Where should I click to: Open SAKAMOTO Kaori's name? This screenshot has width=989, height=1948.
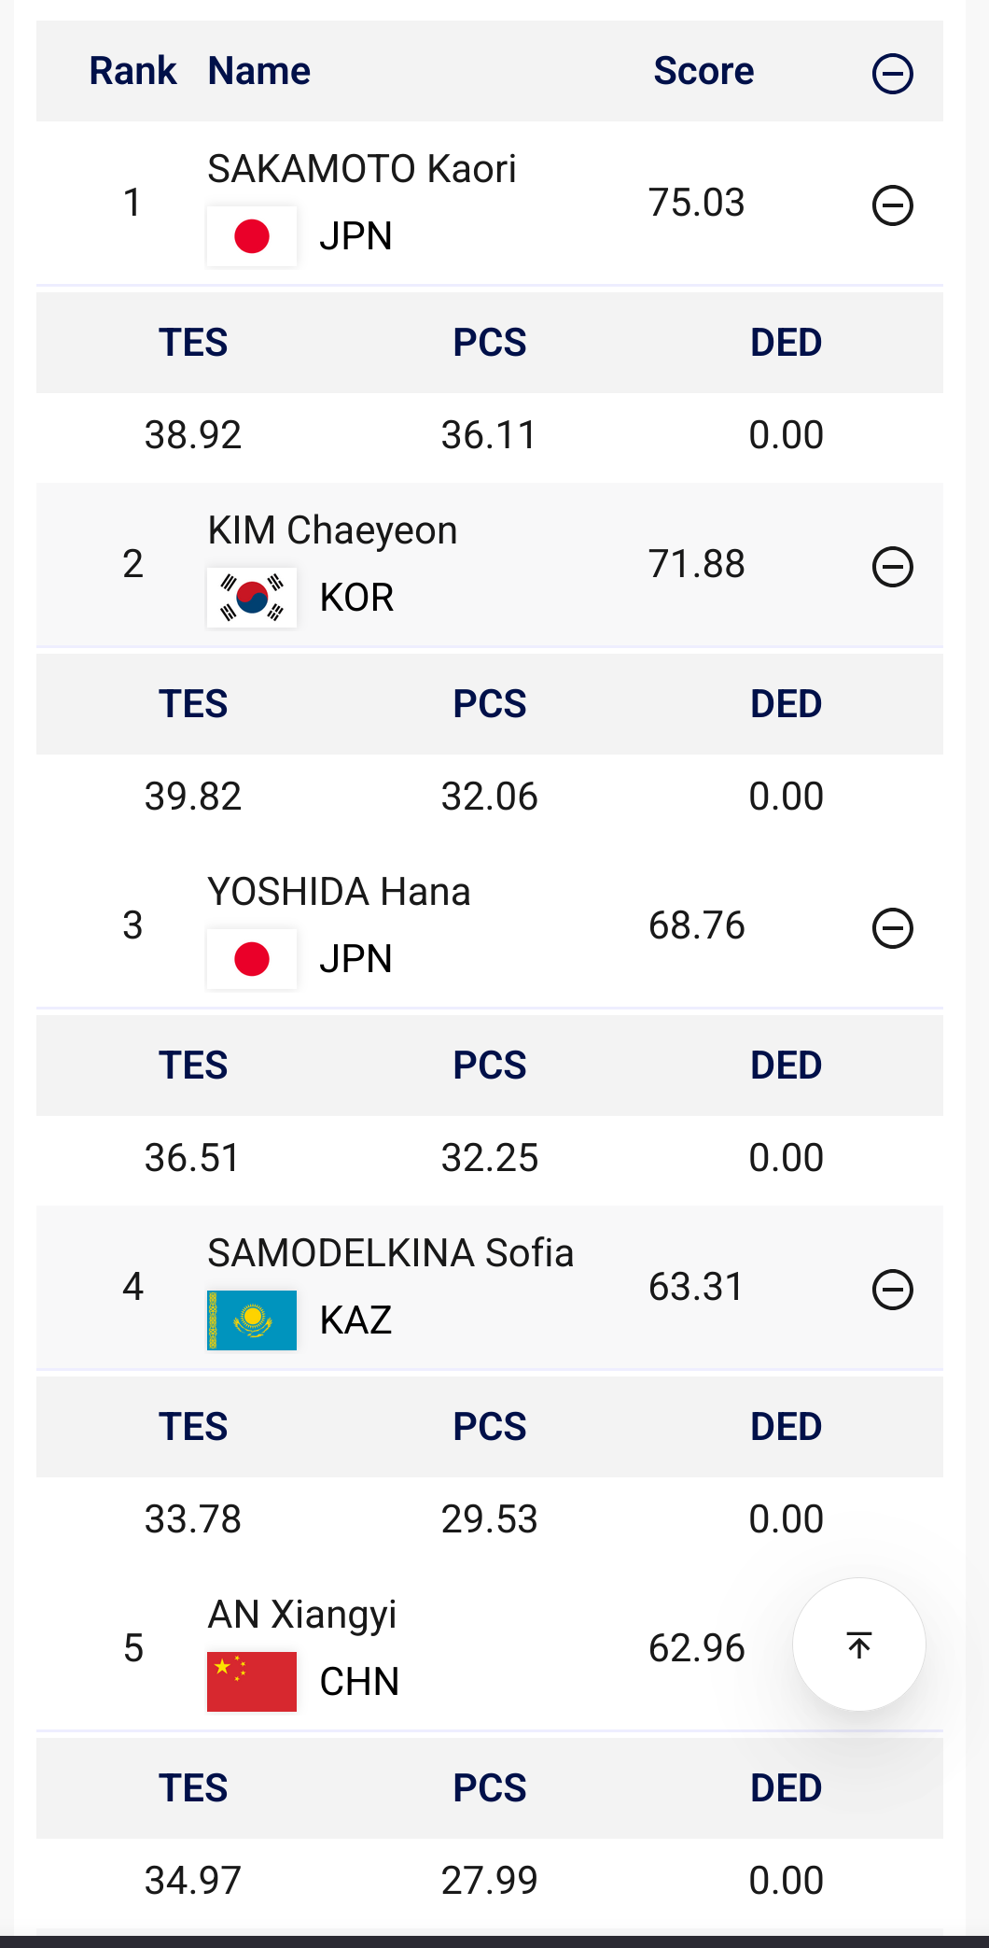click(x=362, y=169)
